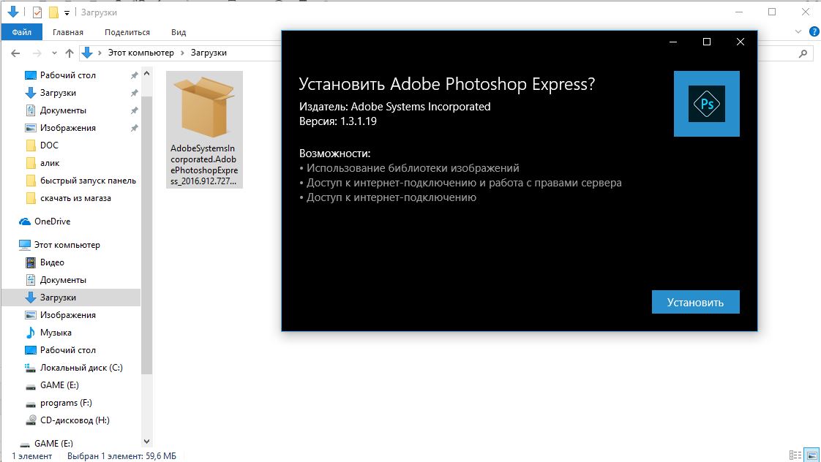Expand the ribbon with chevron arrow
Screen dimensions: 821x462
[x=798, y=31]
